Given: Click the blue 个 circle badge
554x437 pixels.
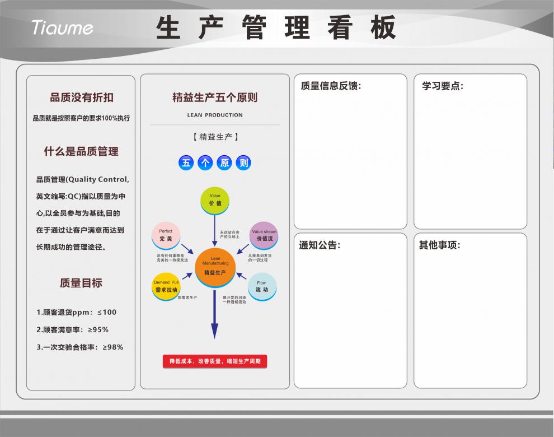Looking at the screenshot, I should point(205,163).
